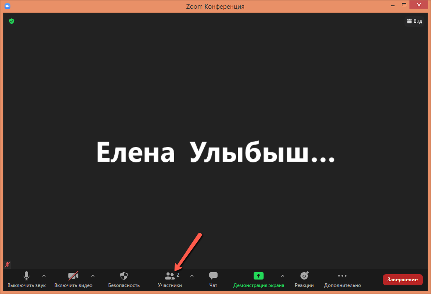Image resolution: width=431 pixels, height=294 pixels.
Task: Expand audio options arrow next to microphone
Action: click(44, 276)
